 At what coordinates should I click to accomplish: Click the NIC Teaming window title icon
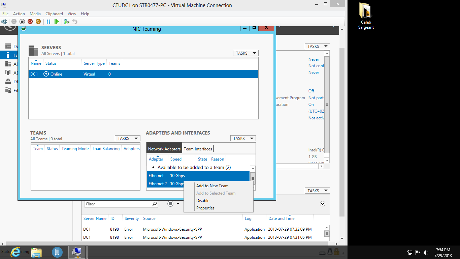pos(24,29)
